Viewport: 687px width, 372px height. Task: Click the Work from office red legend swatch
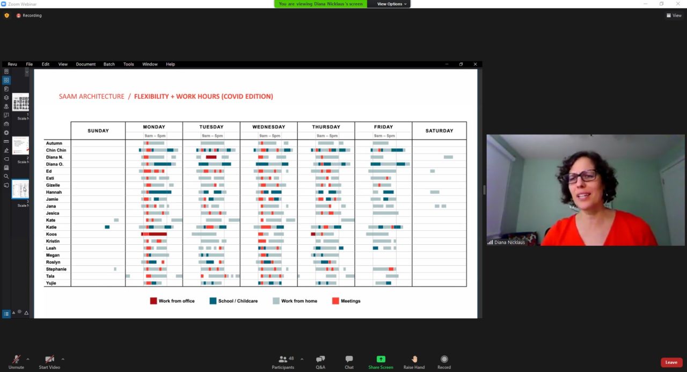coord(153,301)
